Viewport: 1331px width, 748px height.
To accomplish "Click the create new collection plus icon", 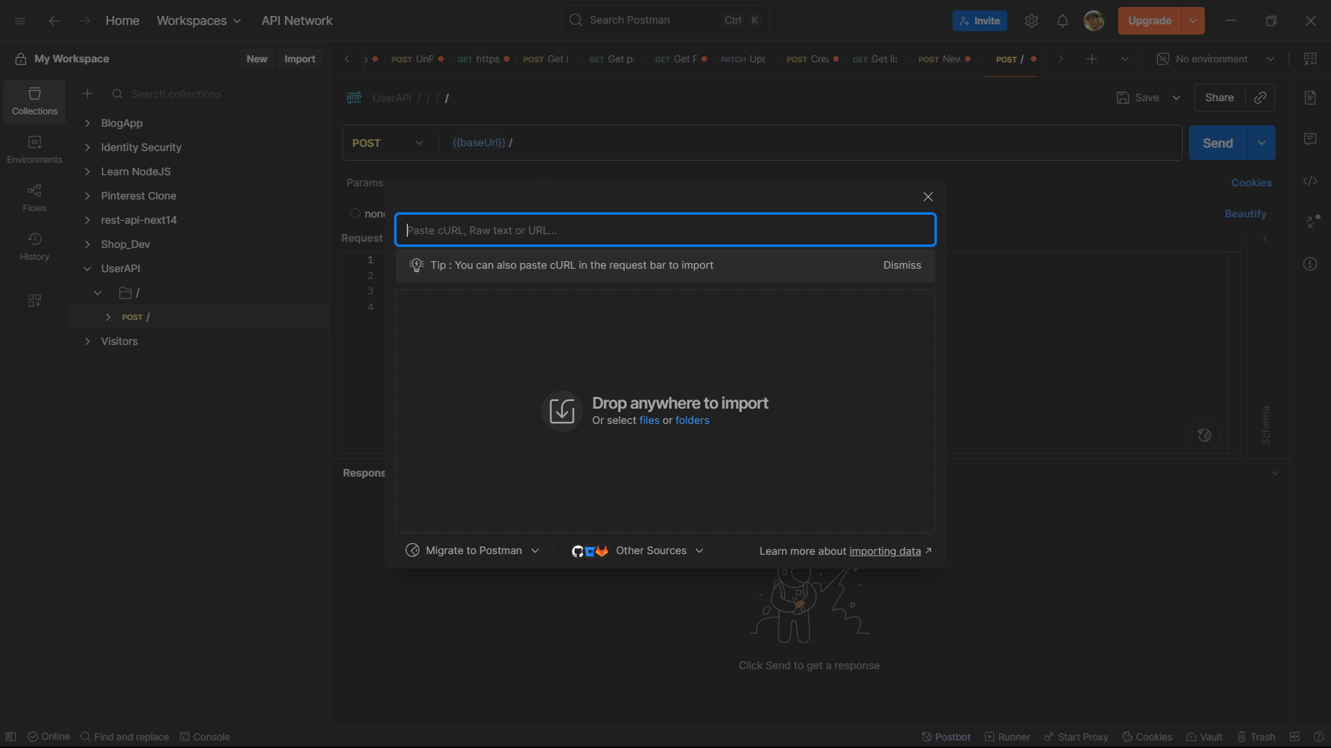I will click(87, 93).
